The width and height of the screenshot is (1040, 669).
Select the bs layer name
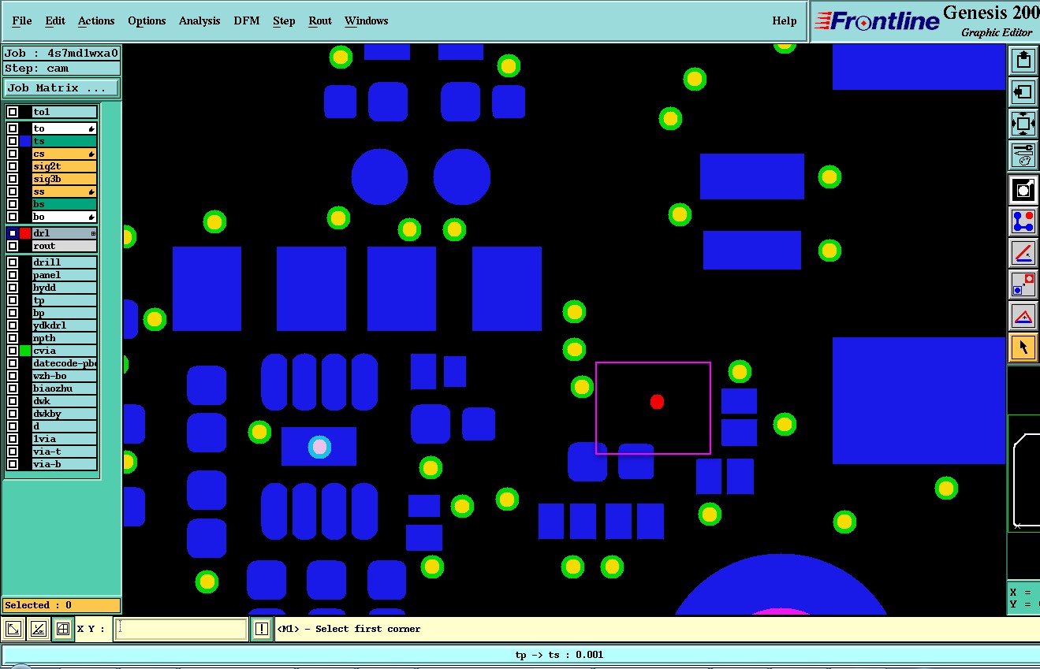[x=64, y=204]
